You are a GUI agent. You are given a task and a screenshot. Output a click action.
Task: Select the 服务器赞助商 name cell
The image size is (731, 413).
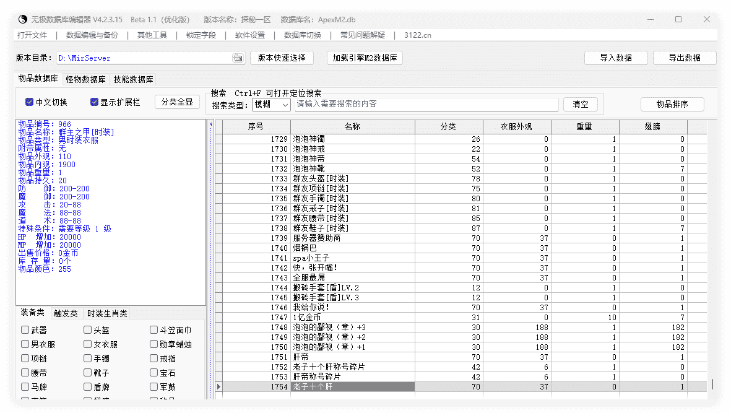coord(352,238)
